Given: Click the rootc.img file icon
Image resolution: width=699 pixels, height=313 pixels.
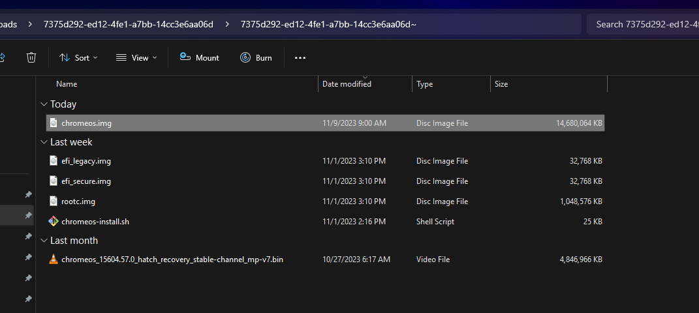Looking at the screenshot, I should click(54, 201).
